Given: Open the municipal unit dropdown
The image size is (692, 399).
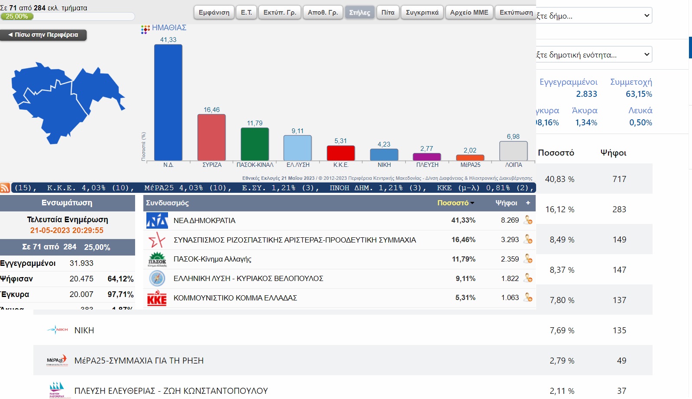Looking at the screenshot, I should click(x=594, y=55).
